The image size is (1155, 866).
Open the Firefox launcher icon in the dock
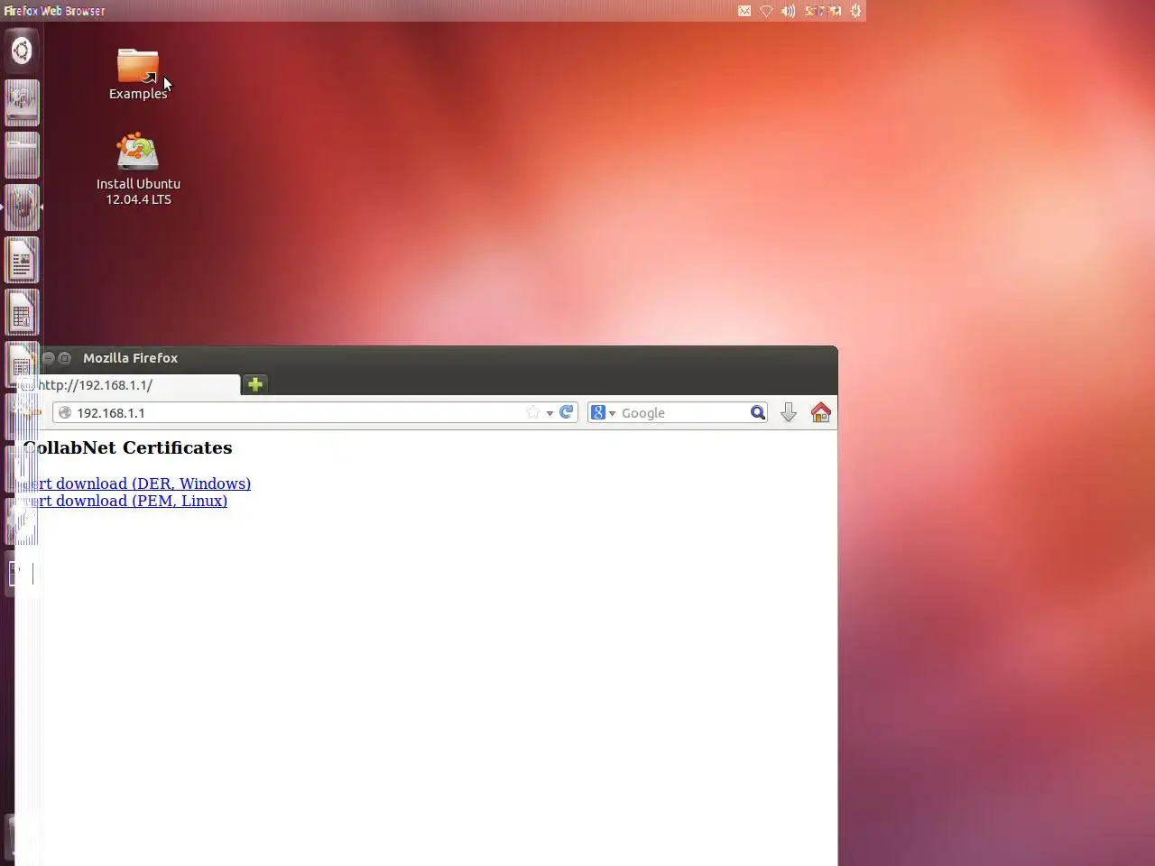pyautogui.click(x=22, y=207)
